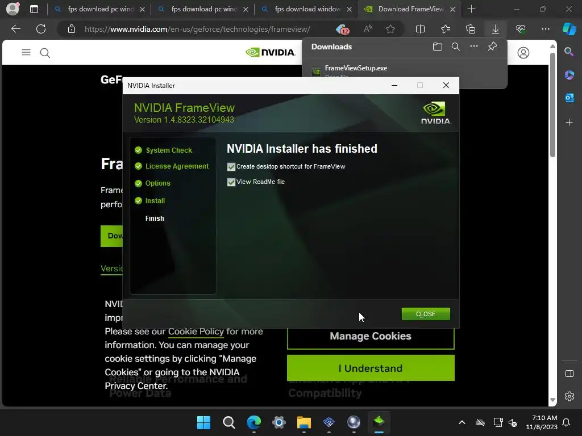Uncheck View ReadMe file option
The height and width of the screenshot is (436, 582).
tap(231, 182)
